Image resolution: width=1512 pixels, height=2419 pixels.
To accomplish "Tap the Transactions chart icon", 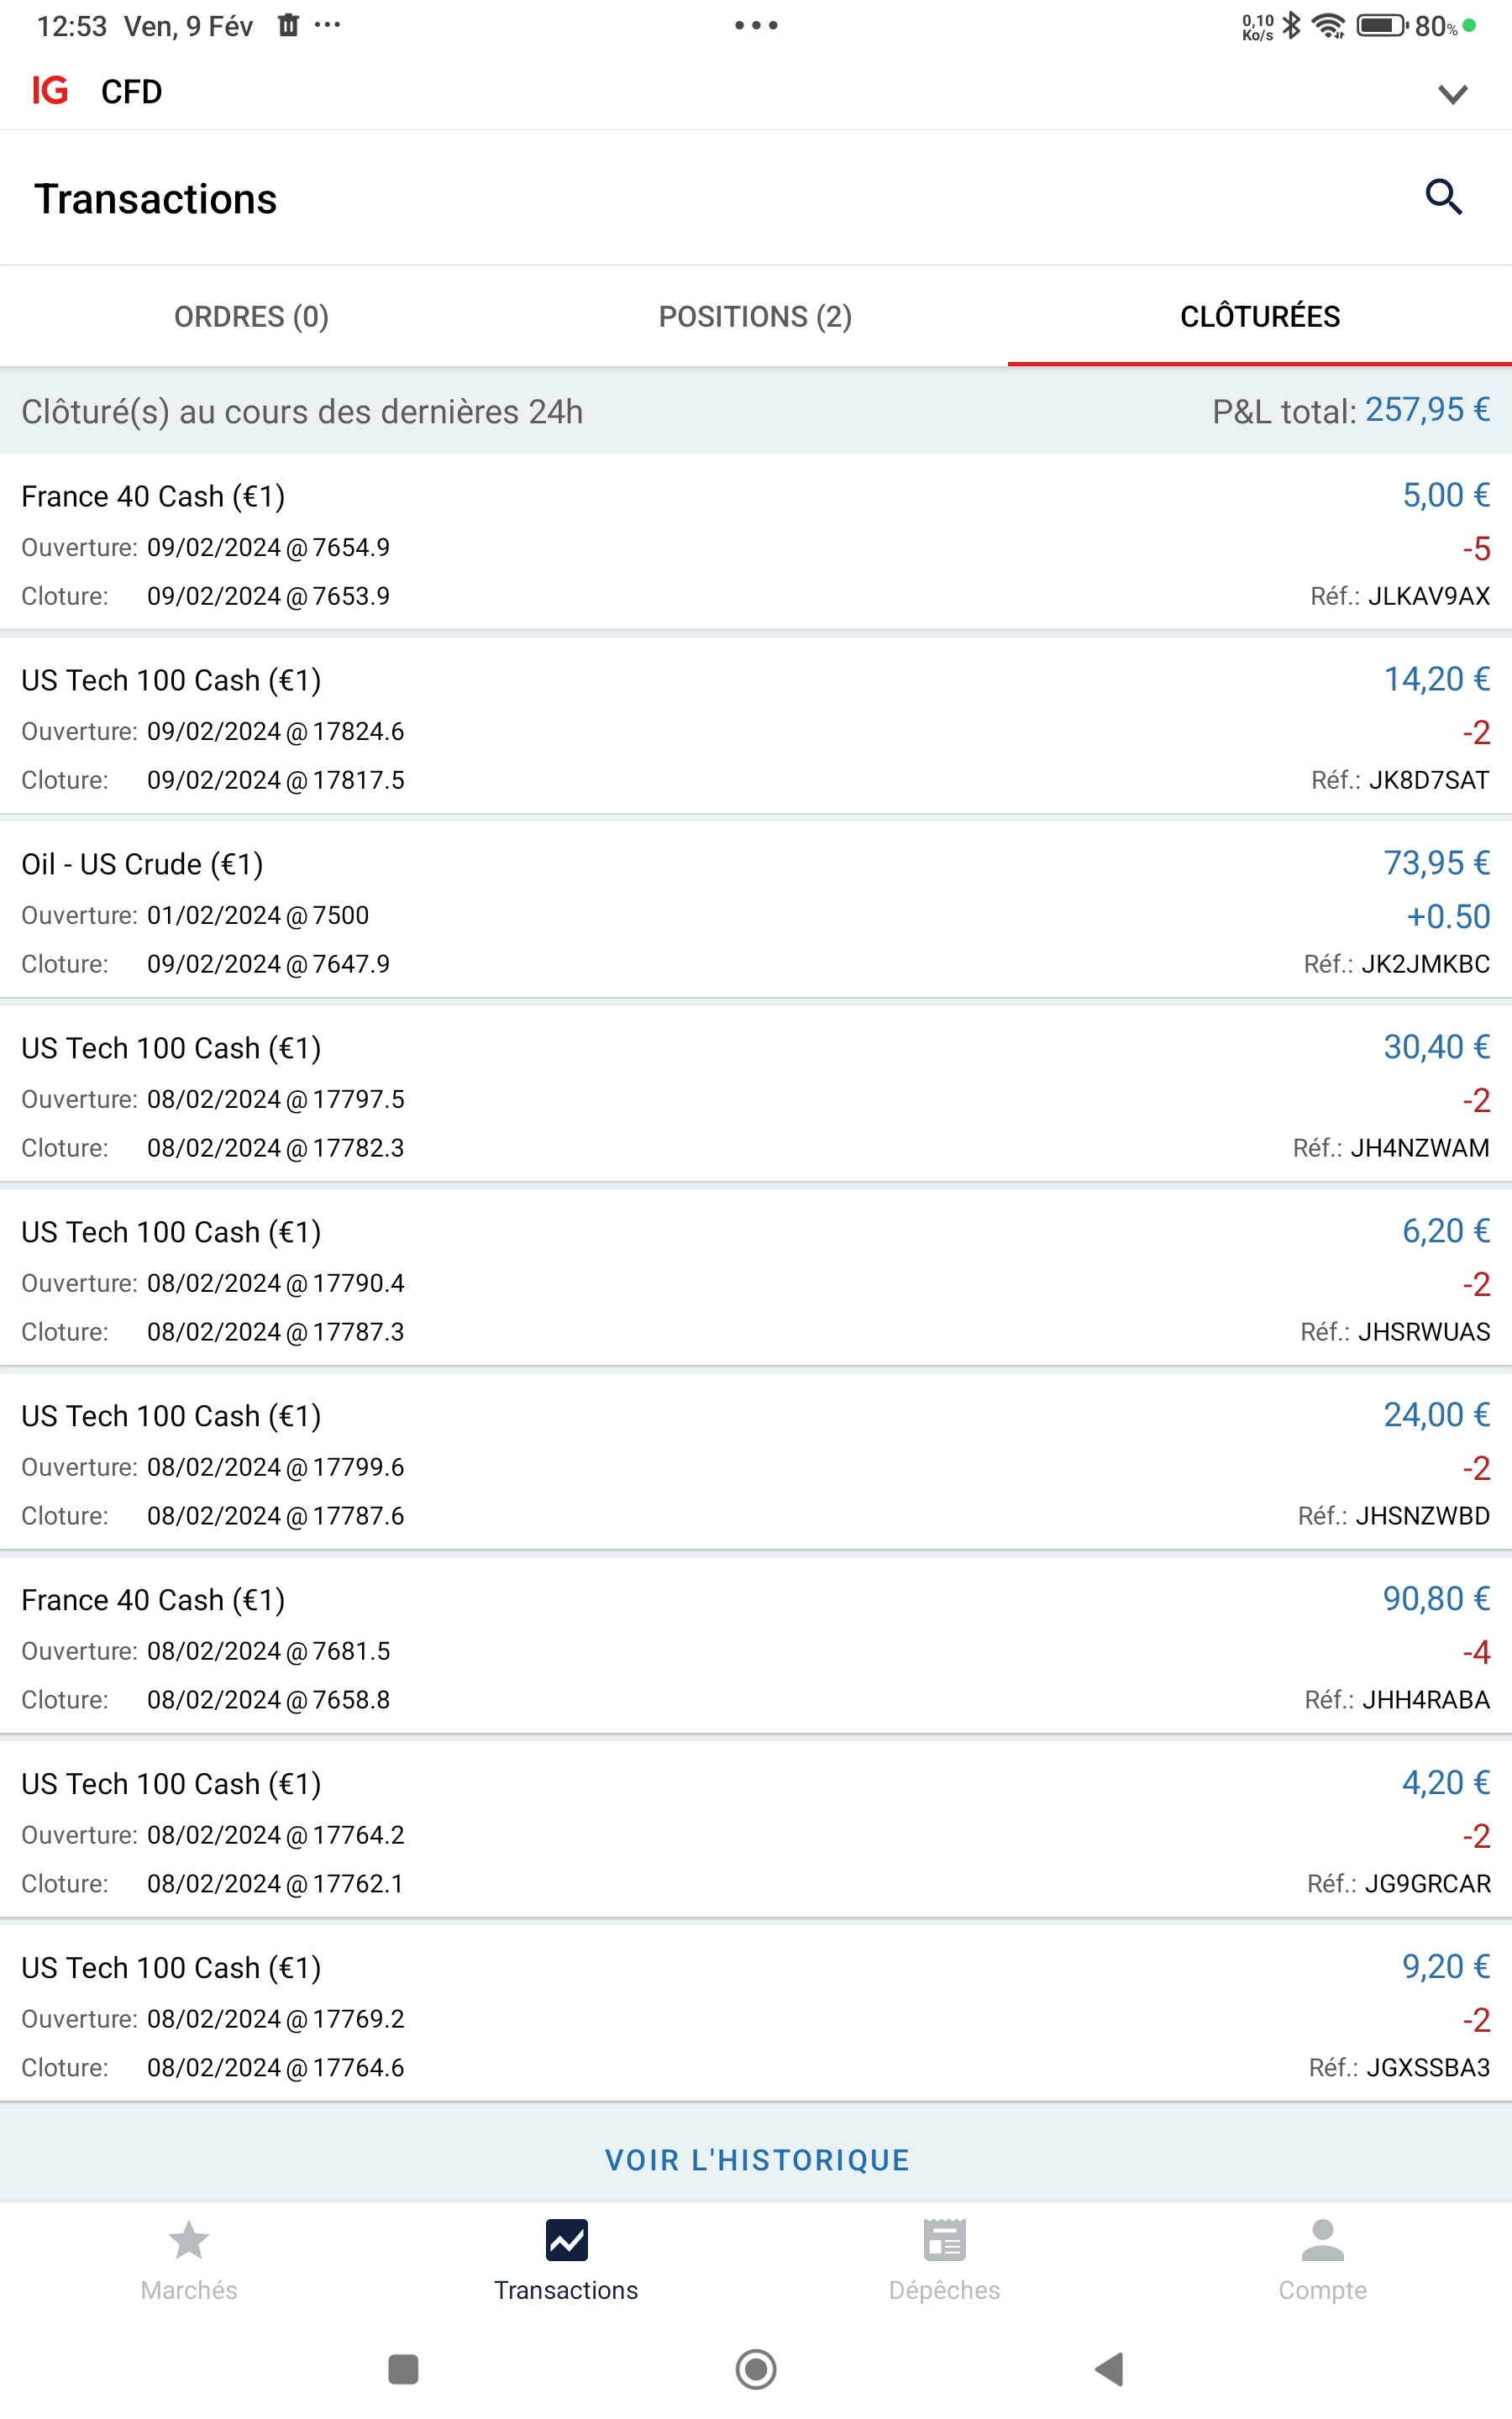I will 566,2240.
